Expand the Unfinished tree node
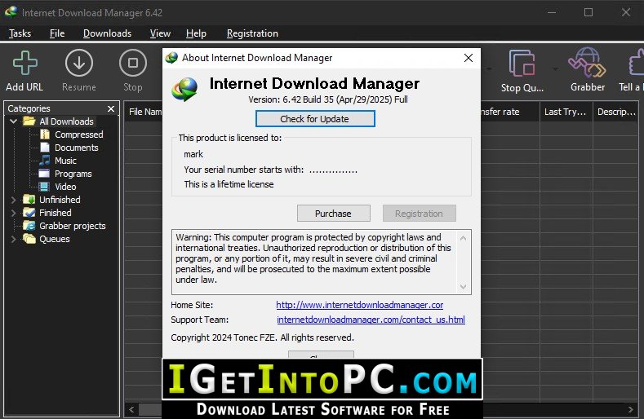The width and height of the screenshot is (644, 419). point(14,200)
